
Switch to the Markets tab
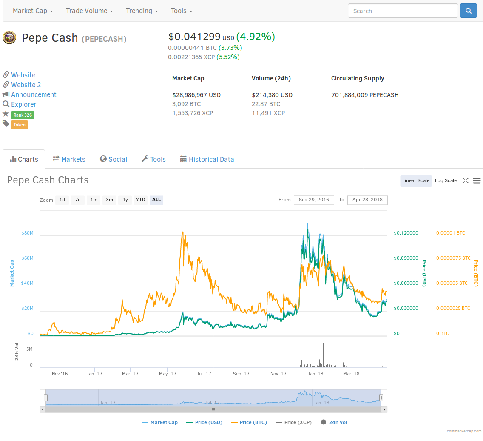[x=69, y=159]
